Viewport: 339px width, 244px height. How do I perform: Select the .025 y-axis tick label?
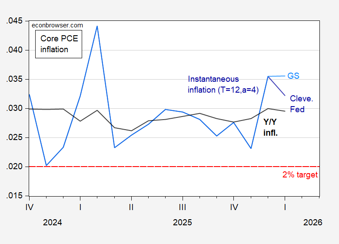click(x=14, y=137)
